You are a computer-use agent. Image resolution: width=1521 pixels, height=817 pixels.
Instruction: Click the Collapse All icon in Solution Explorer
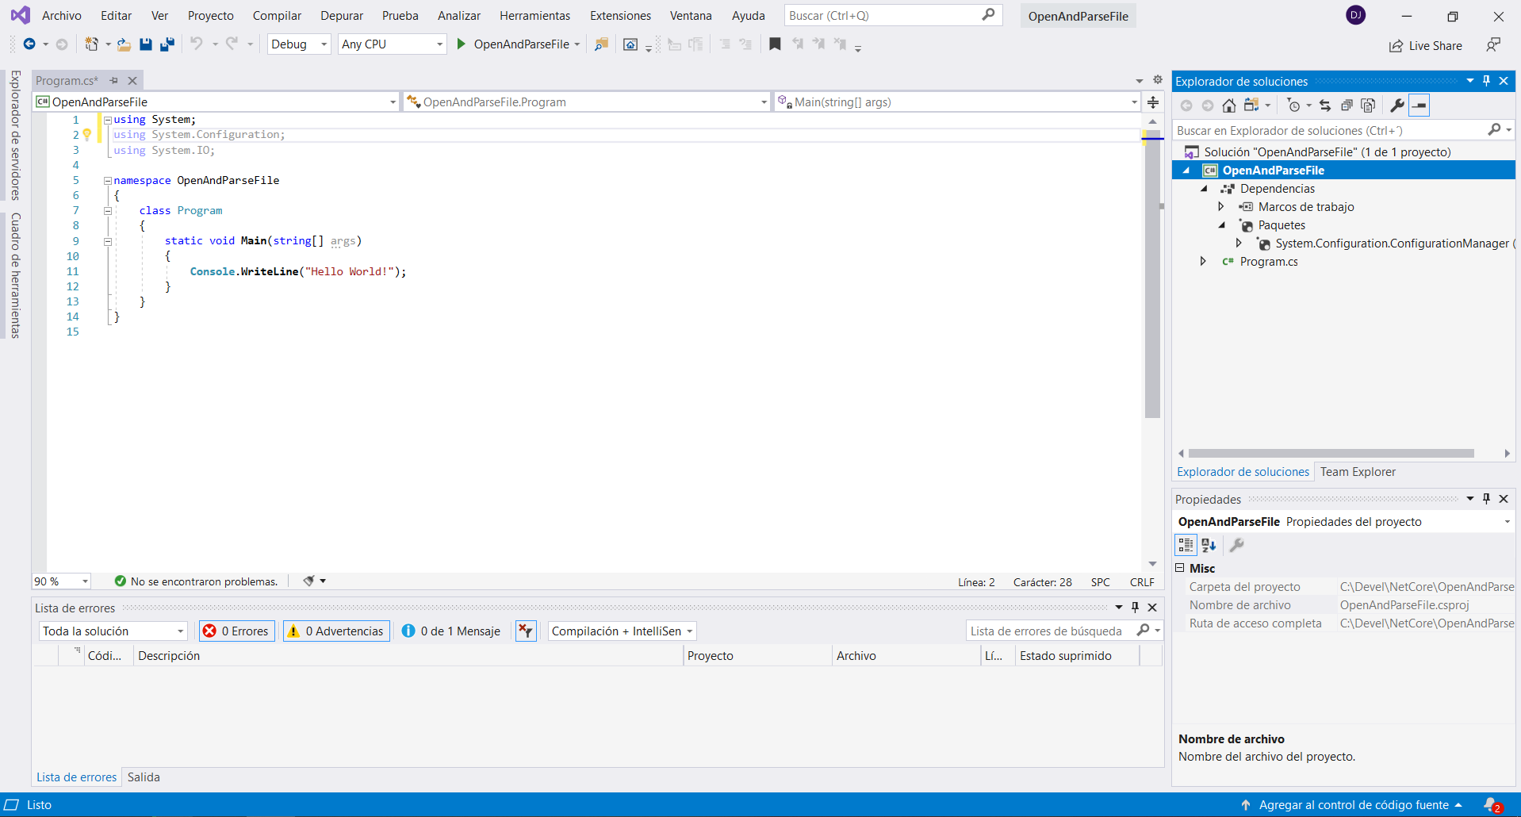click(x=1347, y=105)
